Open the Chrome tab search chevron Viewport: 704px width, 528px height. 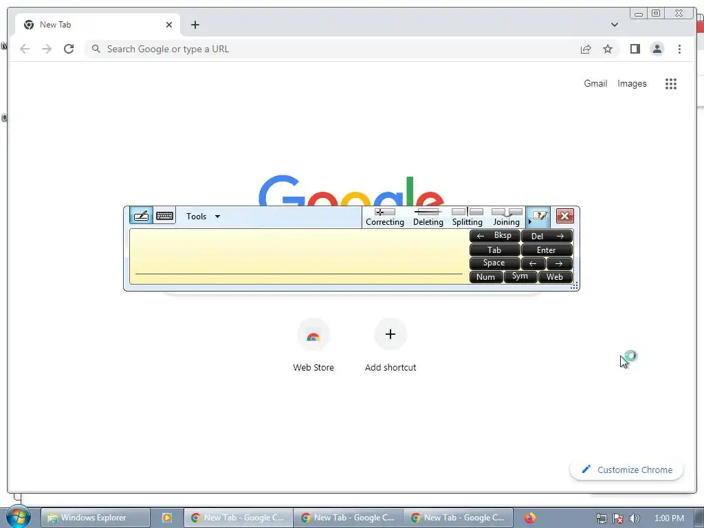(614, 25)
